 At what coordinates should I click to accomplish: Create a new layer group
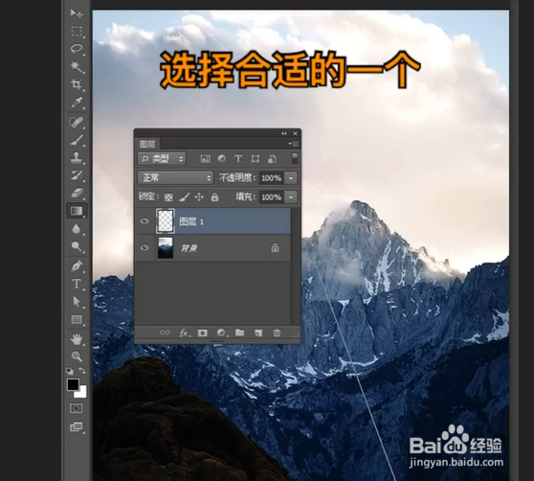click(x=240, y=332)
